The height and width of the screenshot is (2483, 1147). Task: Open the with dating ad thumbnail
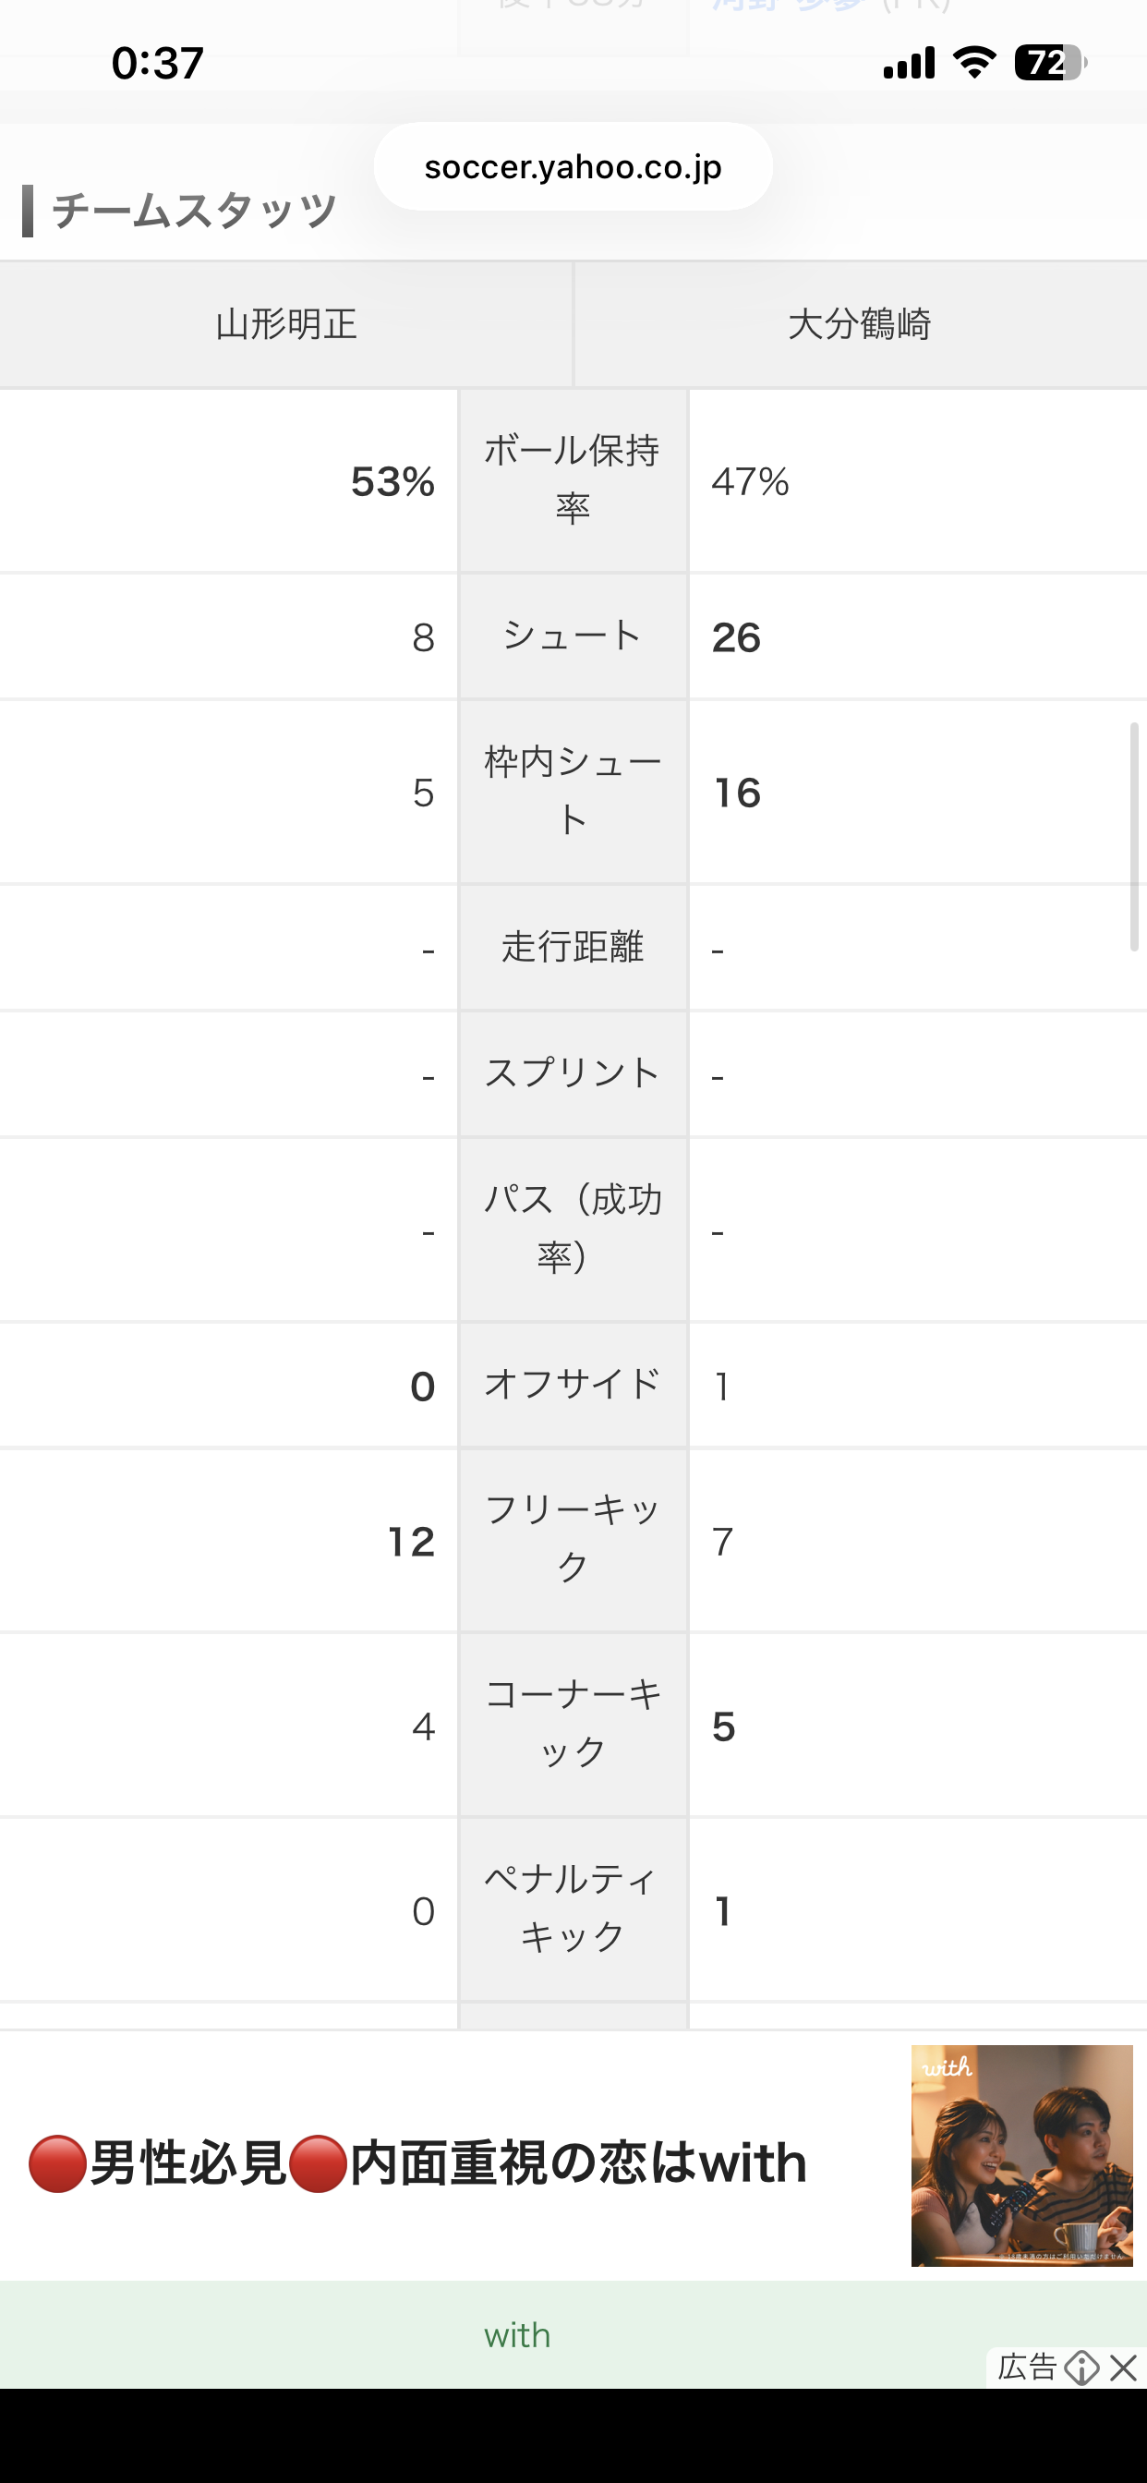pyautogui.click(x=1020, y=2155)
